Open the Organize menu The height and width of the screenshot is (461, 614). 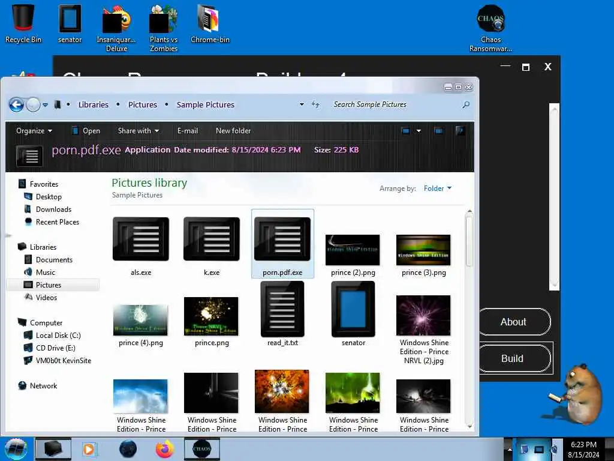pos(34,131)
